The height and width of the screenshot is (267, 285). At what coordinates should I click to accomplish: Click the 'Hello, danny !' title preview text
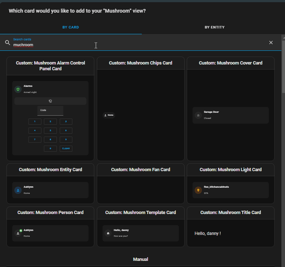208,233
